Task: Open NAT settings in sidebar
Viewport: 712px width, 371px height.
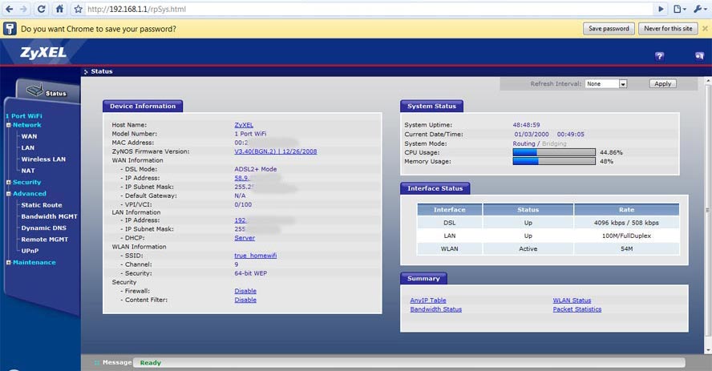Action: tap(28, 171)
